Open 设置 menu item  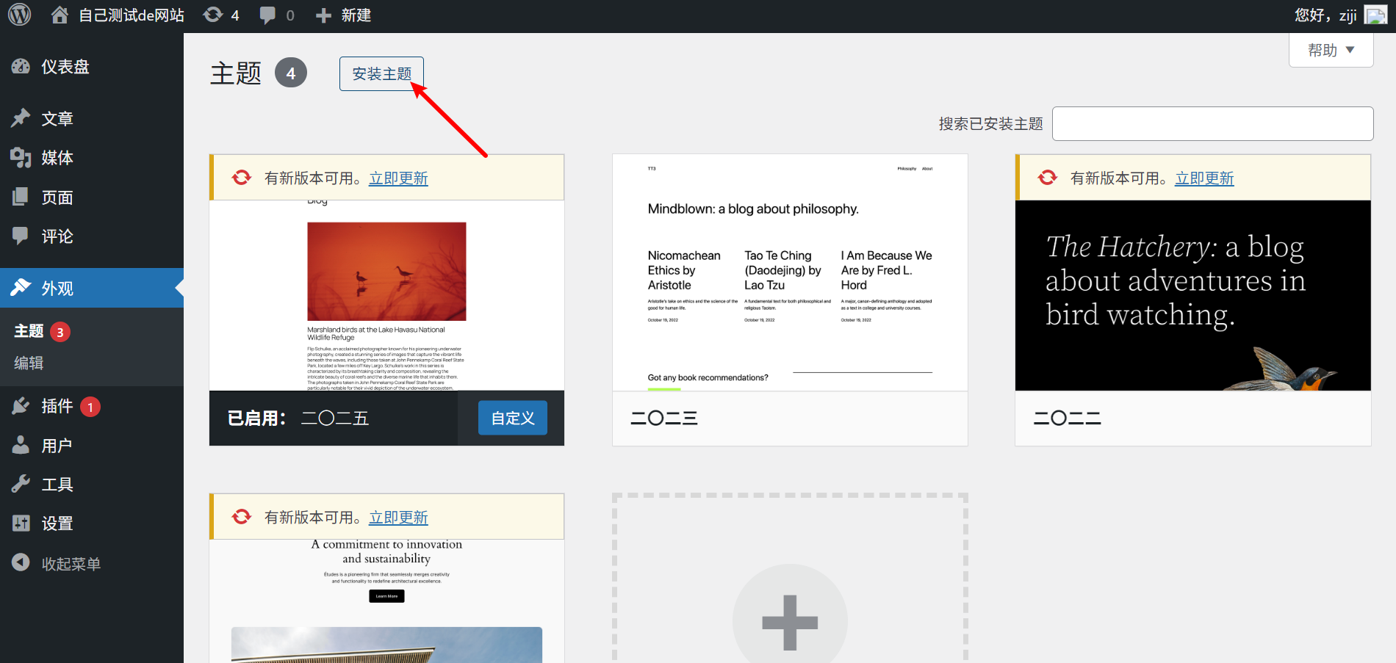[x=92, y=523]
